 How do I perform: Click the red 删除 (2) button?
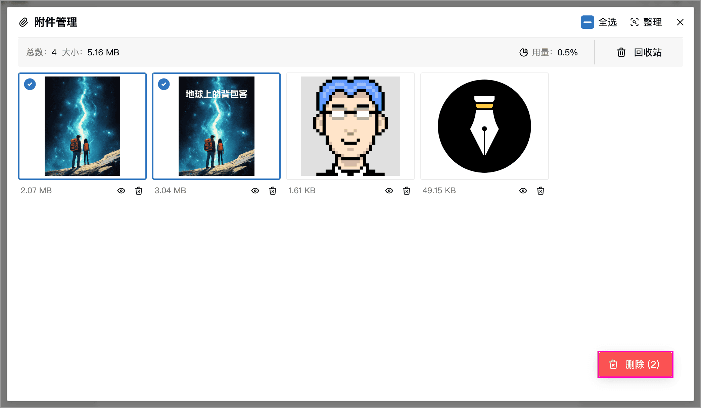coord(635,364)
